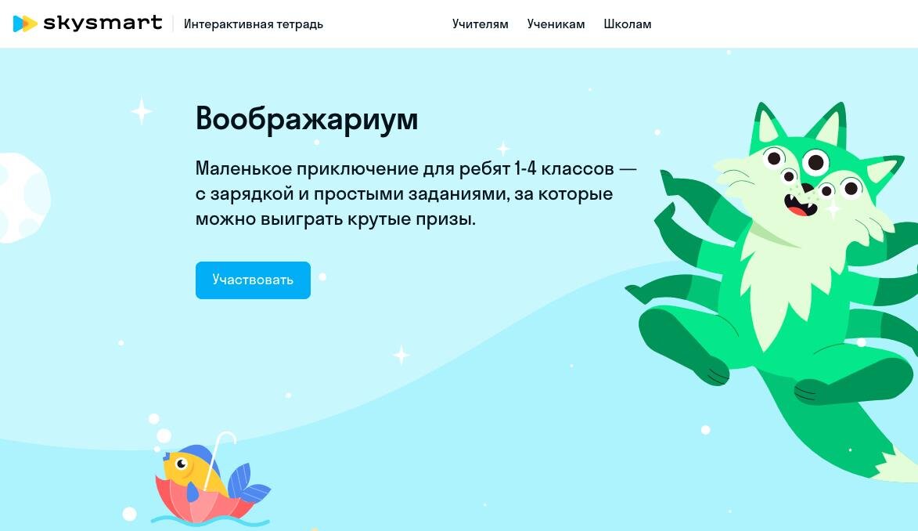Go to the Ученикам section
The height and width of the screenshot is (531, 918).
(556, 24)
